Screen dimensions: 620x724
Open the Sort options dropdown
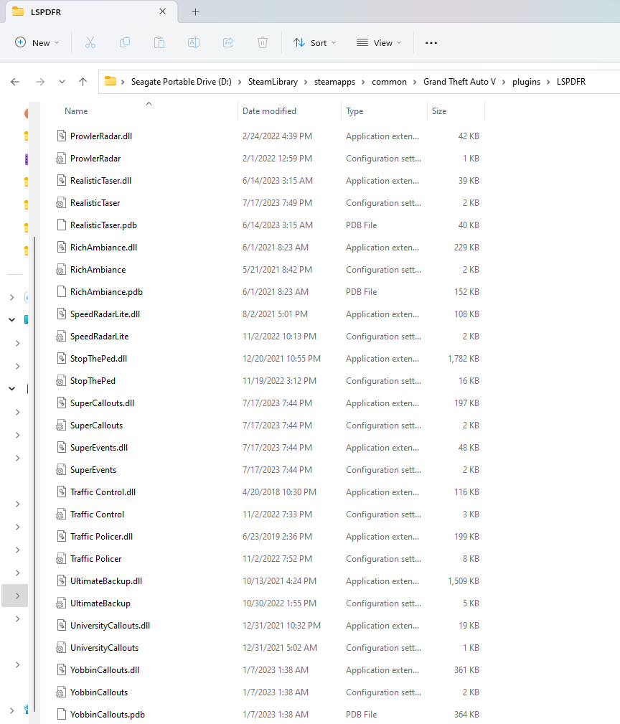pos(315,42)
